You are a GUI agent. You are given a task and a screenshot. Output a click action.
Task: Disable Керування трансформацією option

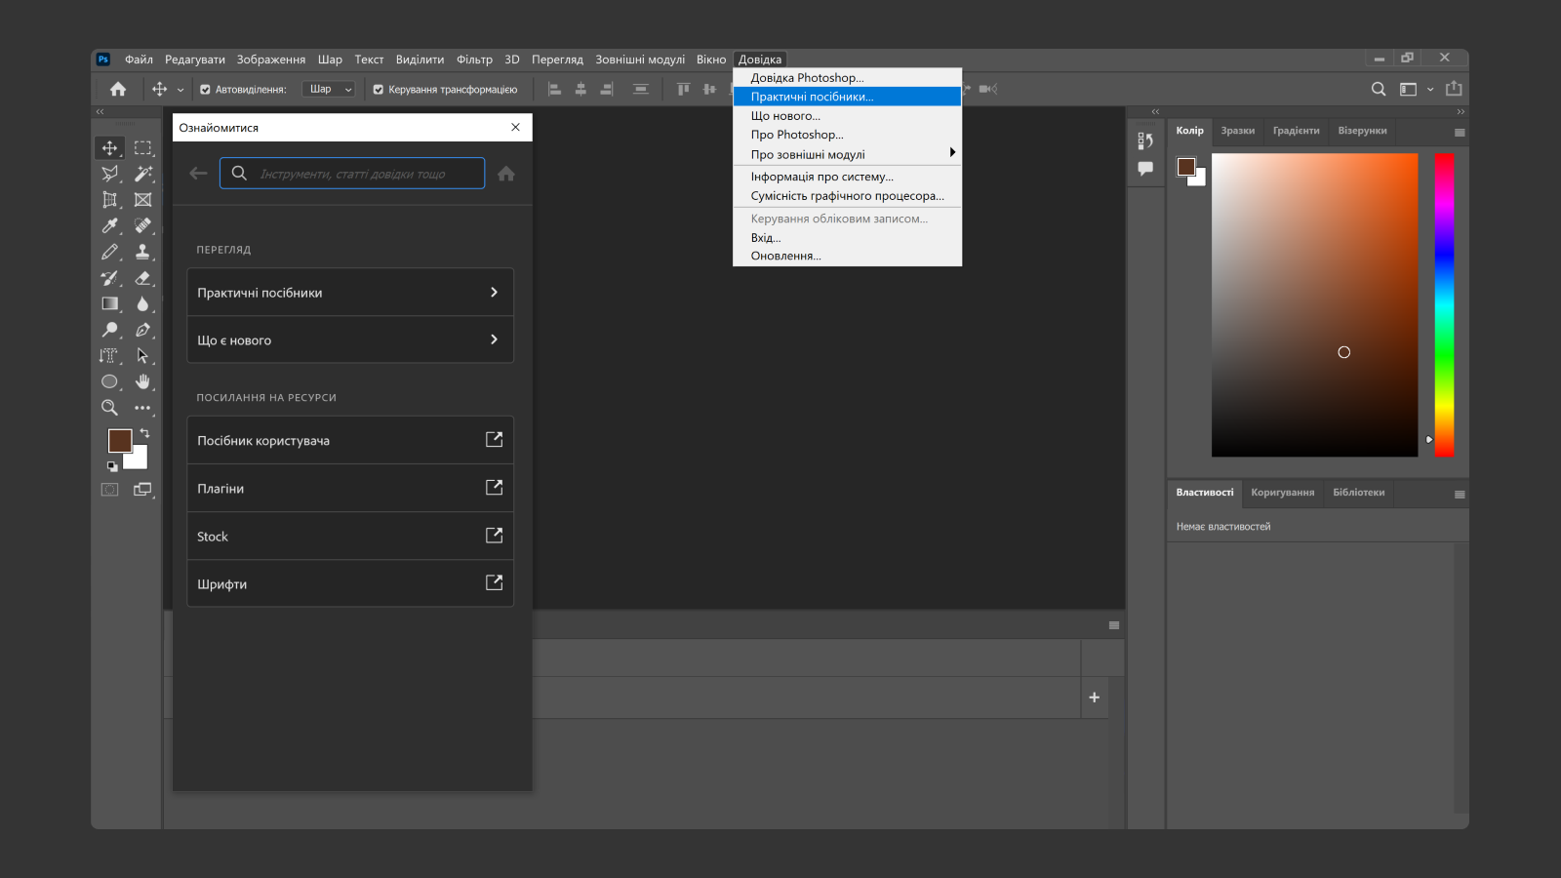click(x=378, y=89)
